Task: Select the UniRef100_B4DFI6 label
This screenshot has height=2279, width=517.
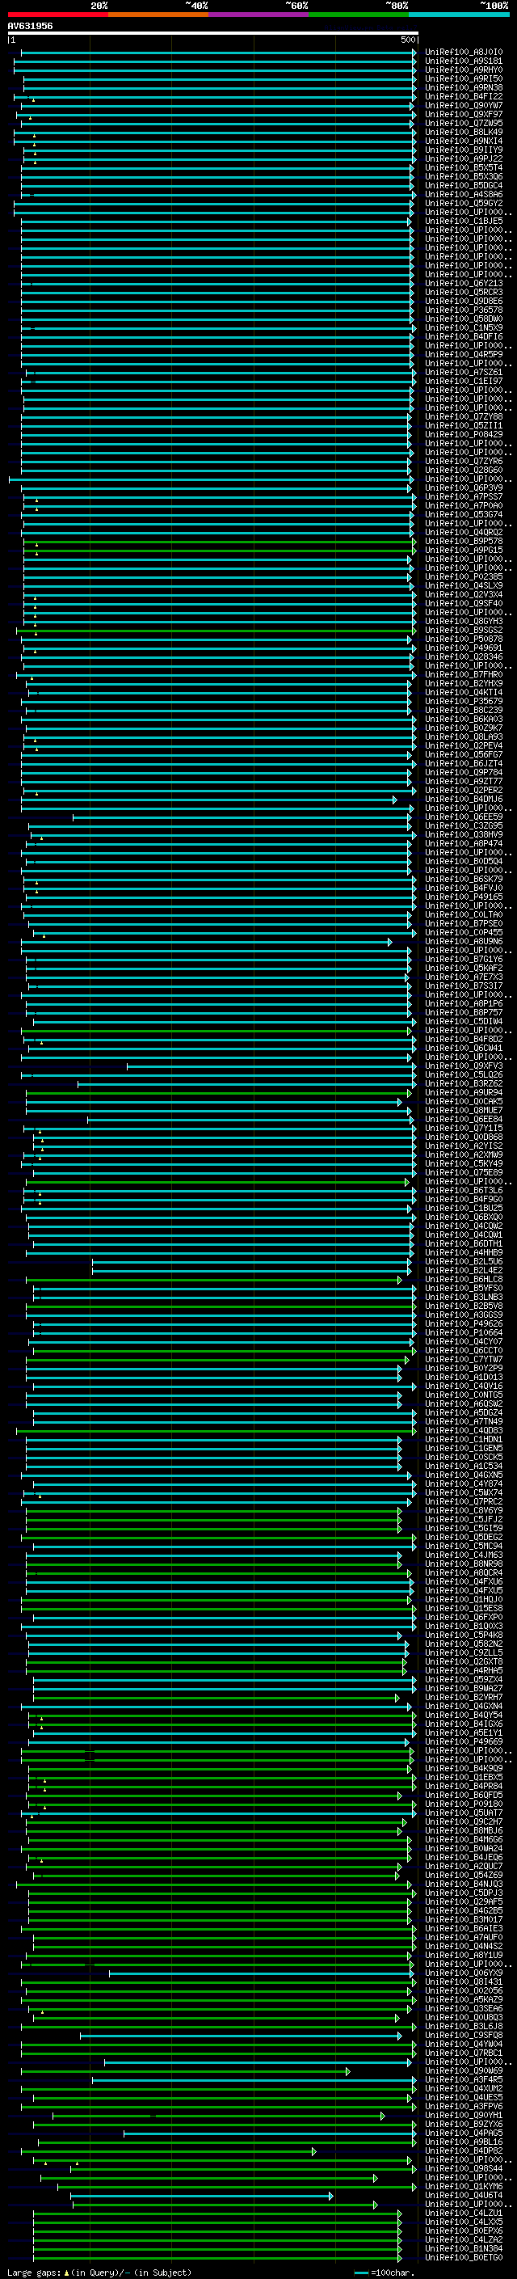Action: (x=463, y=337)
